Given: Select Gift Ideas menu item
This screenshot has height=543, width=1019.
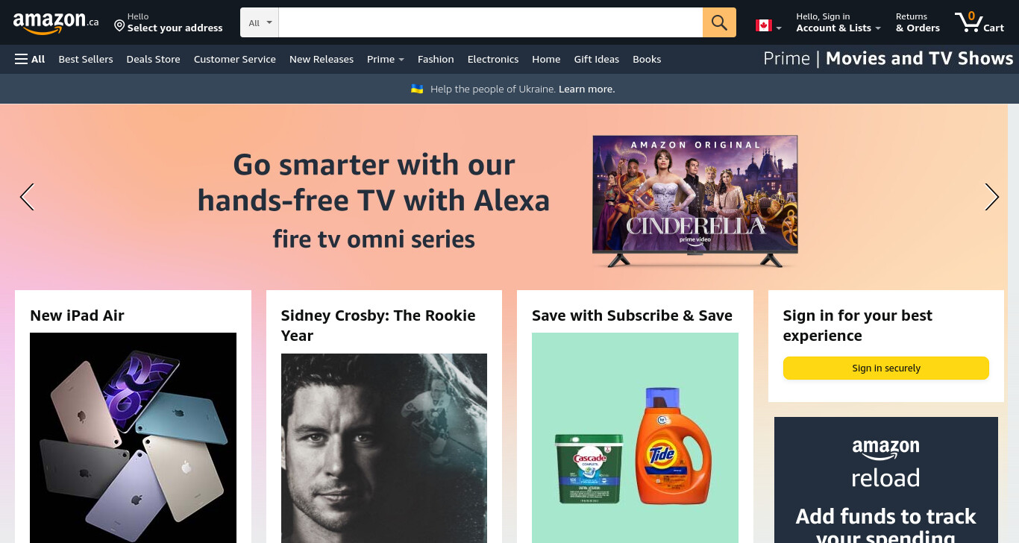Looking at the screenshot, I should pos(597,59).
